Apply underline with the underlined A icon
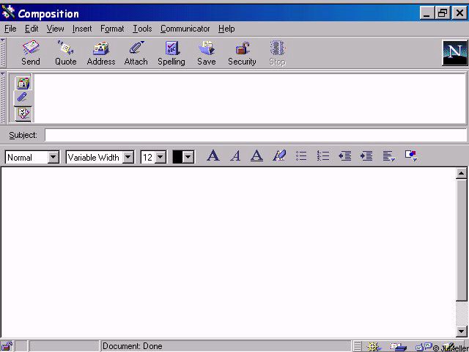 tap(256, 156)
